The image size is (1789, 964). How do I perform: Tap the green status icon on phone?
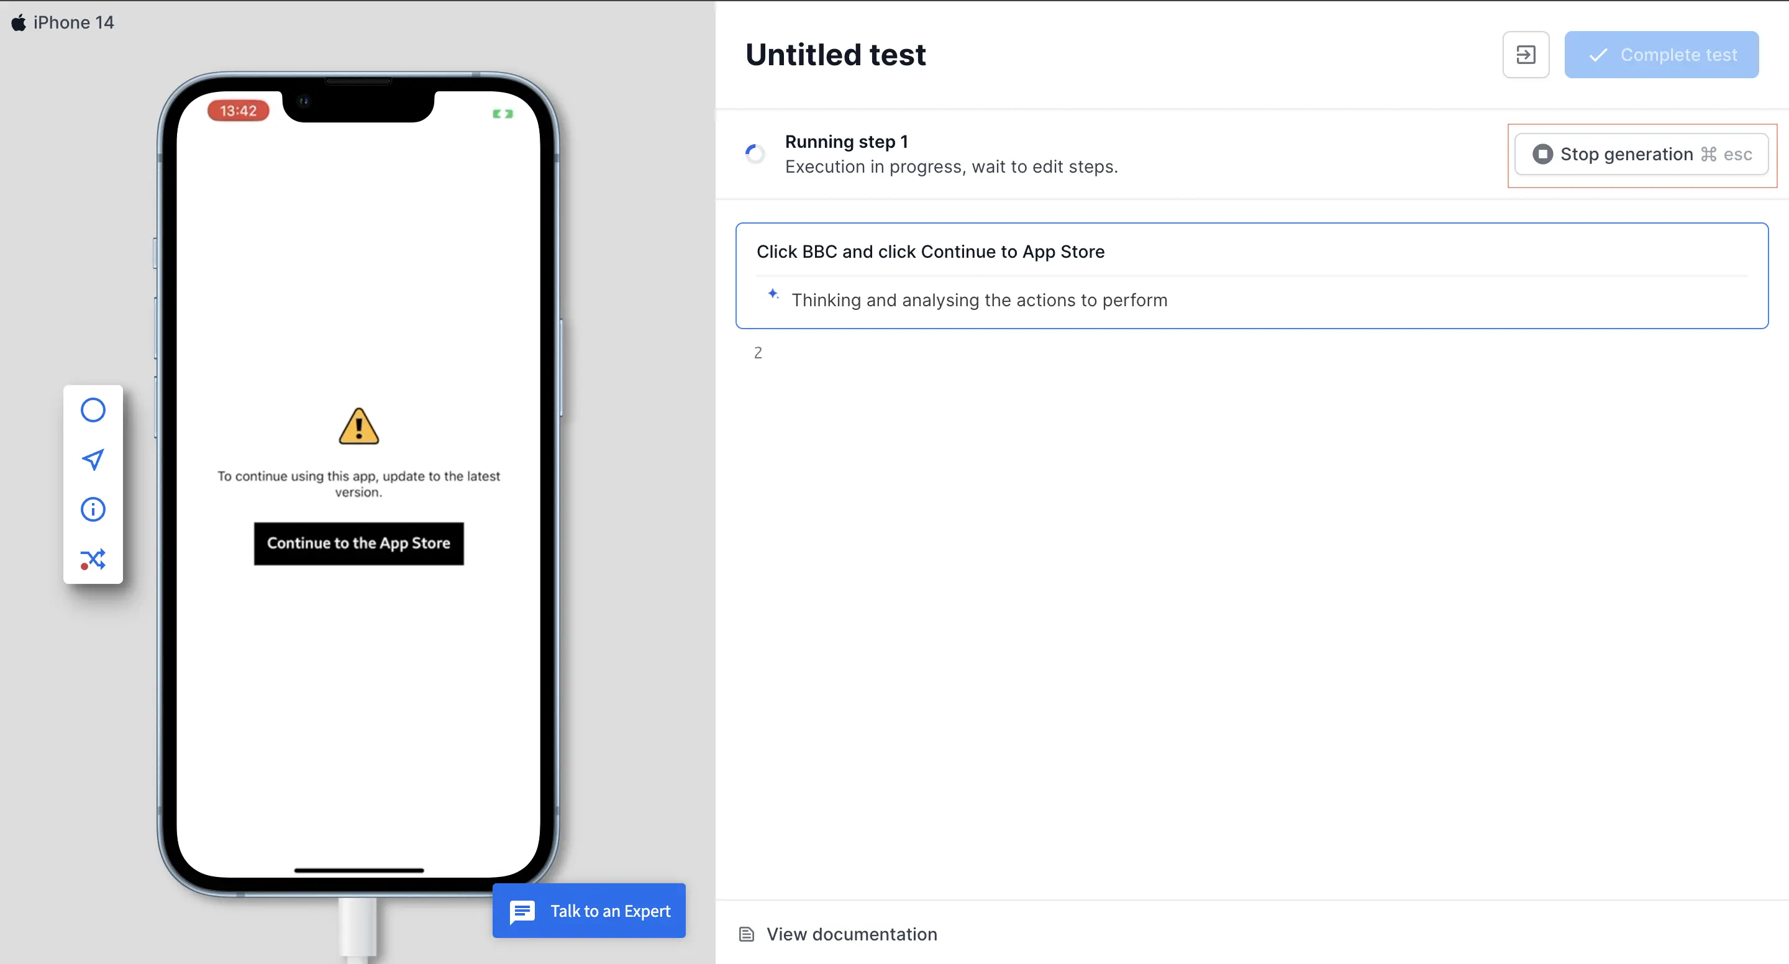click(x=503, y=113)
